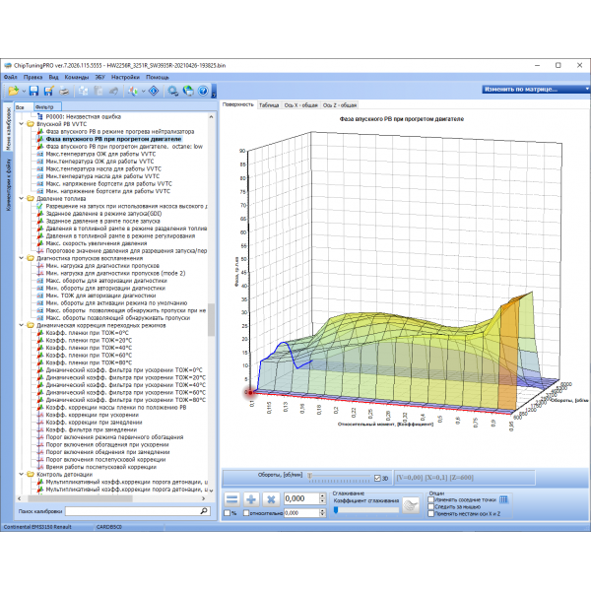Screen dimensions: 591x591
Task: Select 'Макс. скорость увеличения давления' calibration
Action: point(93,243)
